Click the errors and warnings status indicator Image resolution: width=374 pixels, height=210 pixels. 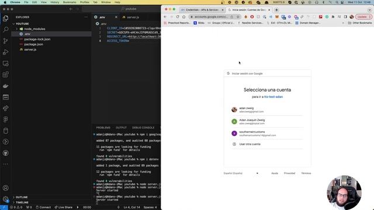pyautogui.click(x=16, y=207)
